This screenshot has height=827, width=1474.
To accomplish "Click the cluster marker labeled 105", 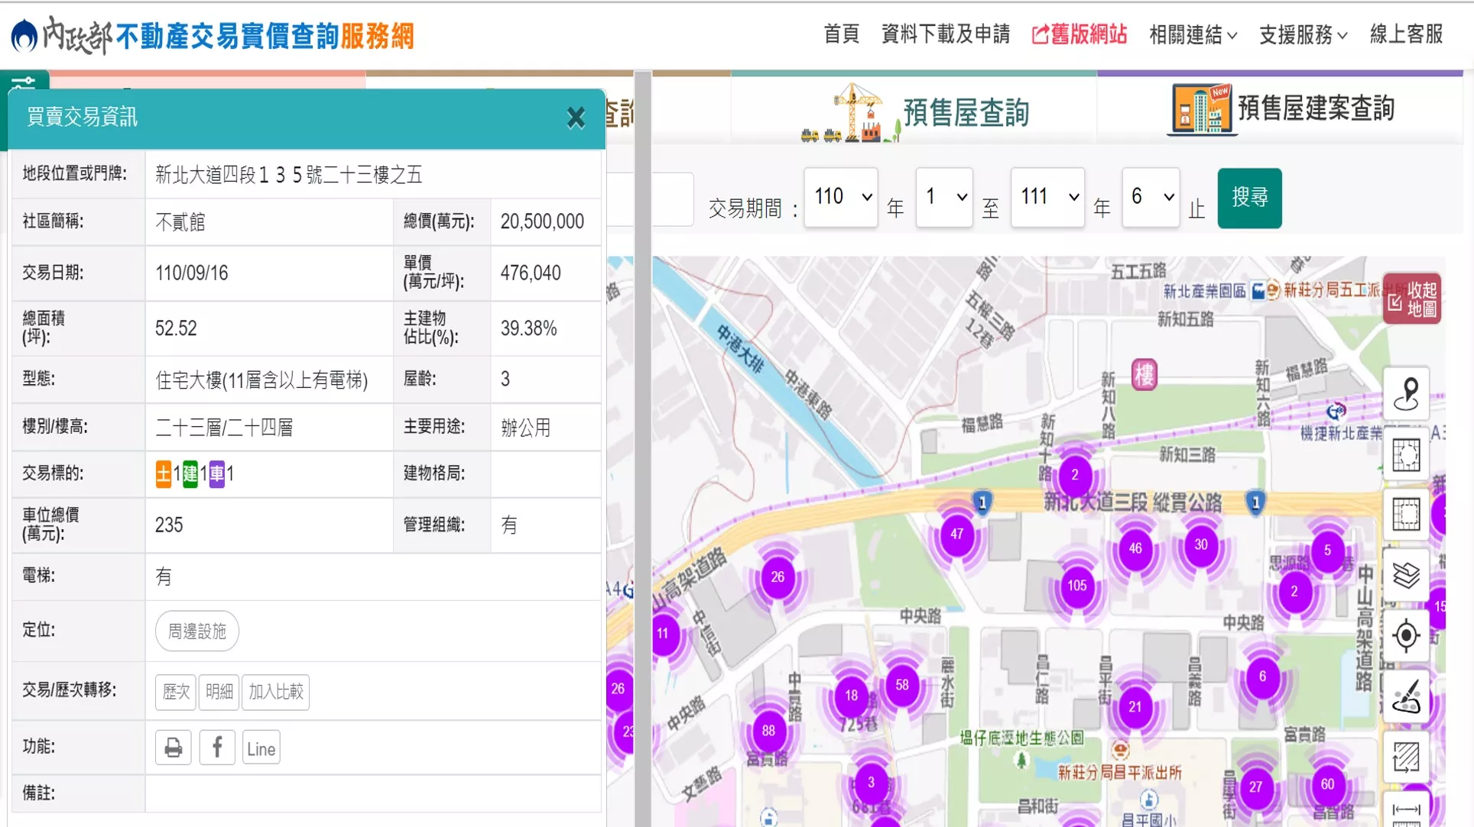I will tap(1076, 586).
